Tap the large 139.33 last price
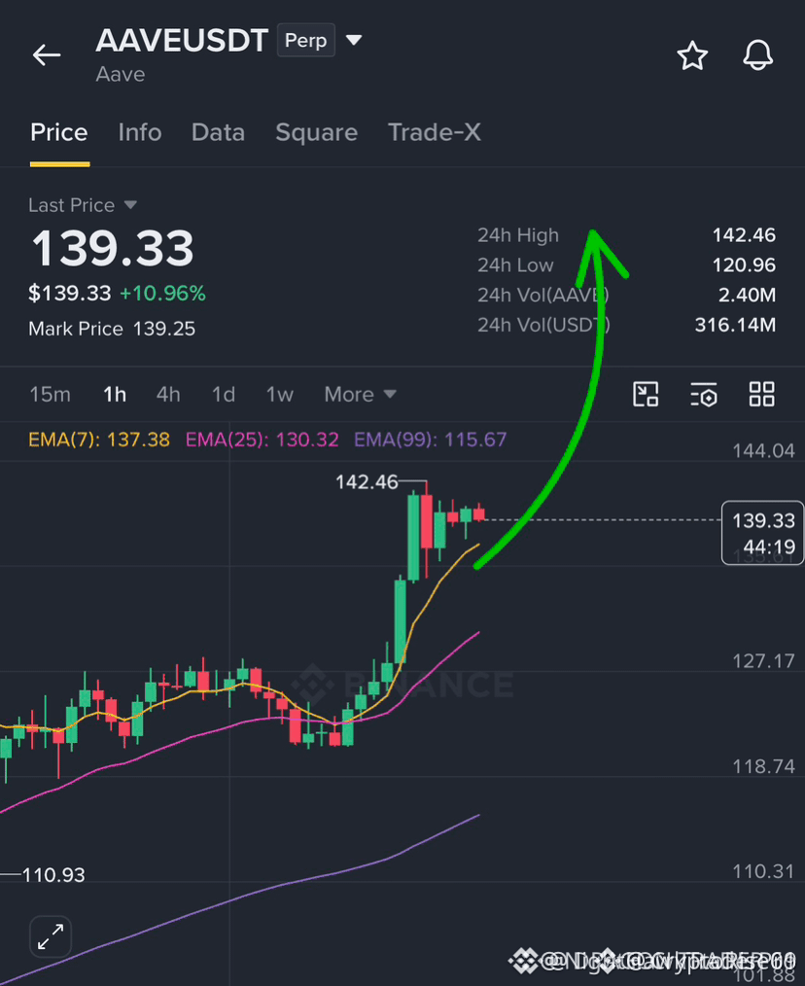The width and height of the screenshot is (805, 986). pyautogui.click(x=113, y=248)
